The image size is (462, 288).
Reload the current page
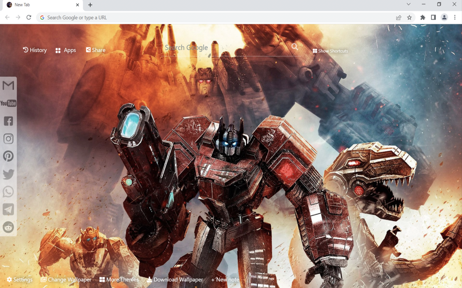(x=29, y=17)
